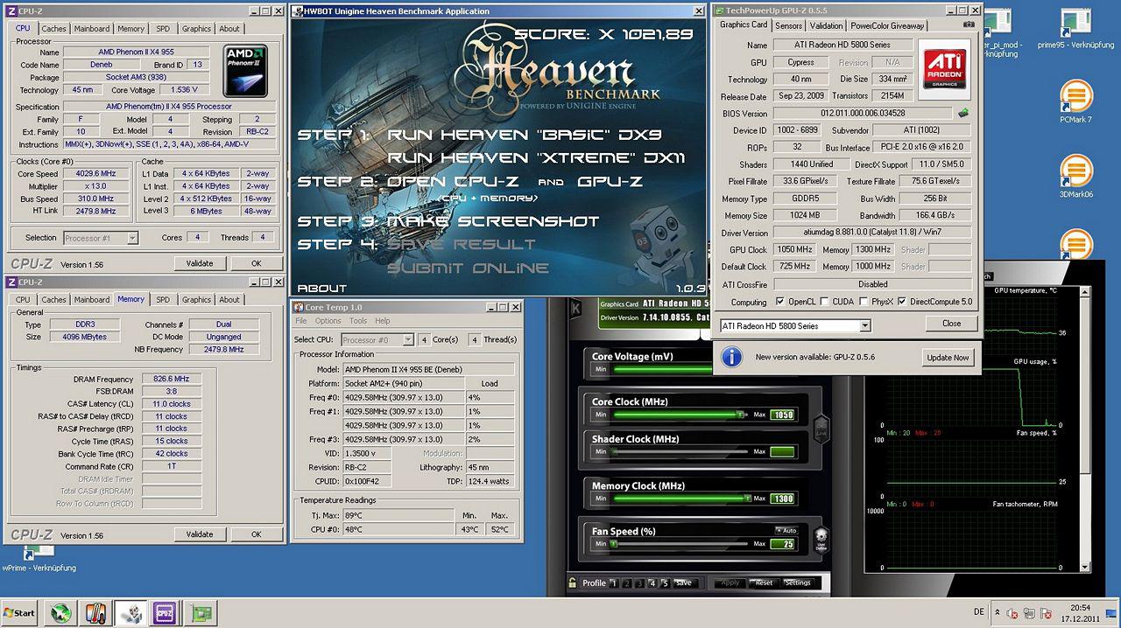Toggle the OpenCL checkbox

tap(780, 302)
